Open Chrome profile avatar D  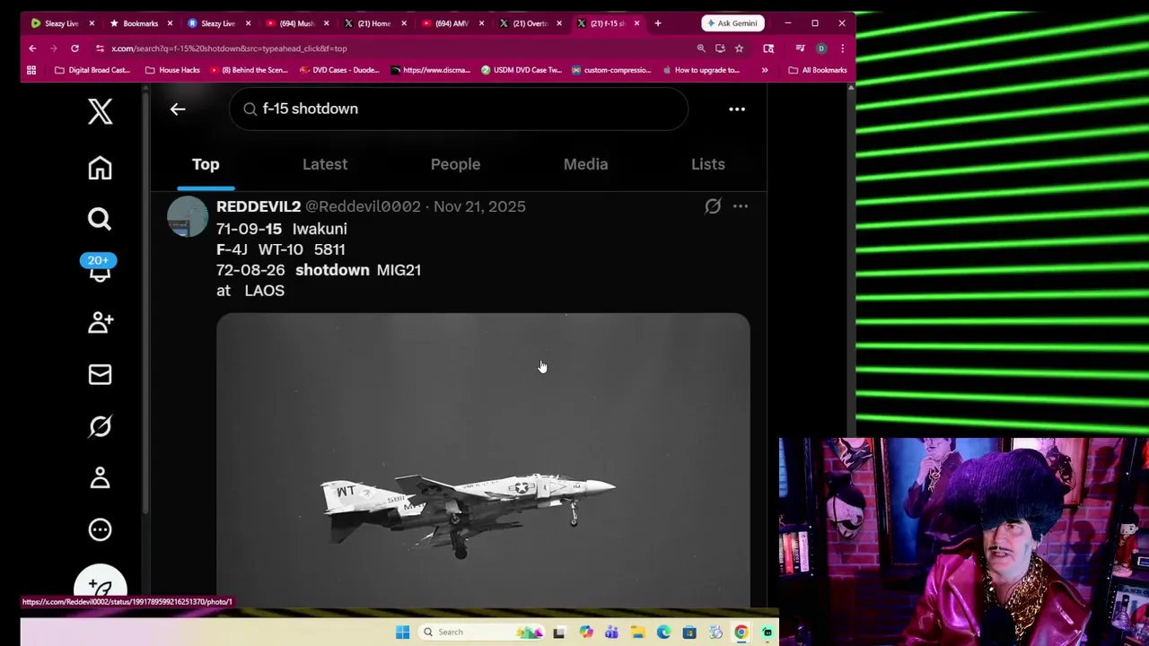click(x=820, y=48)
